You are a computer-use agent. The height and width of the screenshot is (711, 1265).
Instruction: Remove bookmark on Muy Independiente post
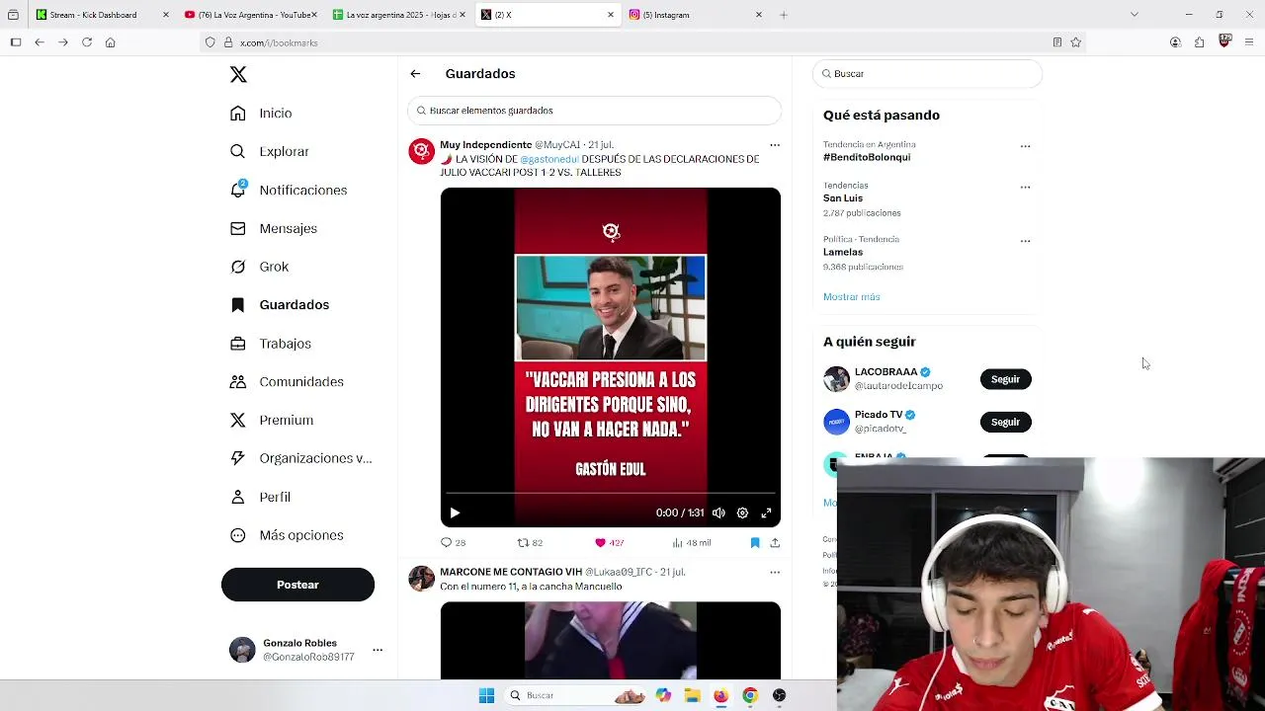point(755,542)
